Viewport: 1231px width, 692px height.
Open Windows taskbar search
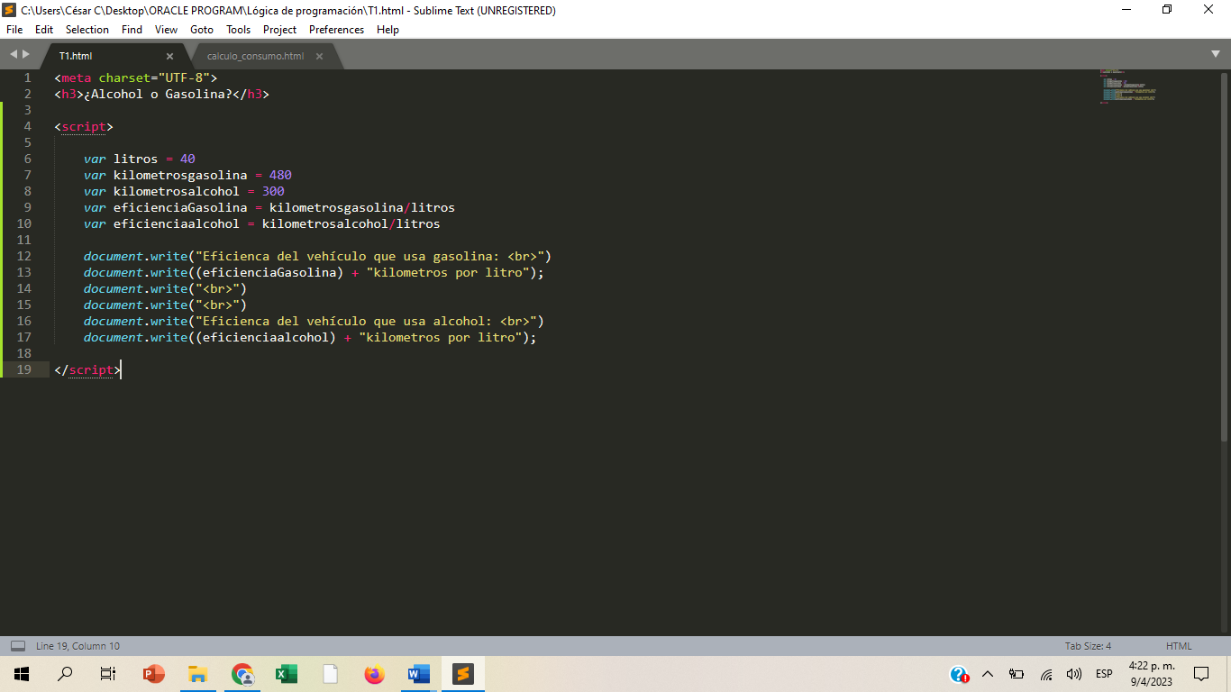pos(65,674)
